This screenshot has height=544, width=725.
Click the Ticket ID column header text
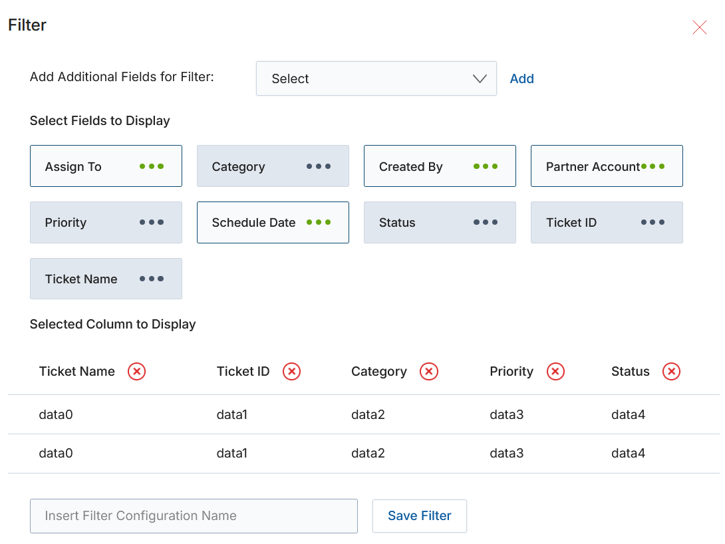click(x=243, y=371)
